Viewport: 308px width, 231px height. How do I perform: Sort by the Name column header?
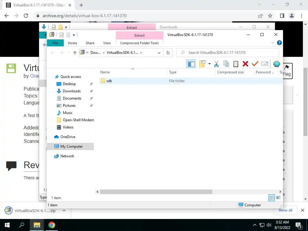point(133,72)
